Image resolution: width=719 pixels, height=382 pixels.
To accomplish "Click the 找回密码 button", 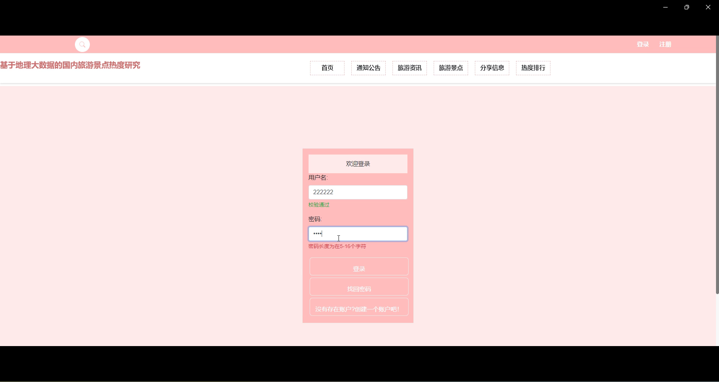I will pyautogui.click(x=359, y=287).
